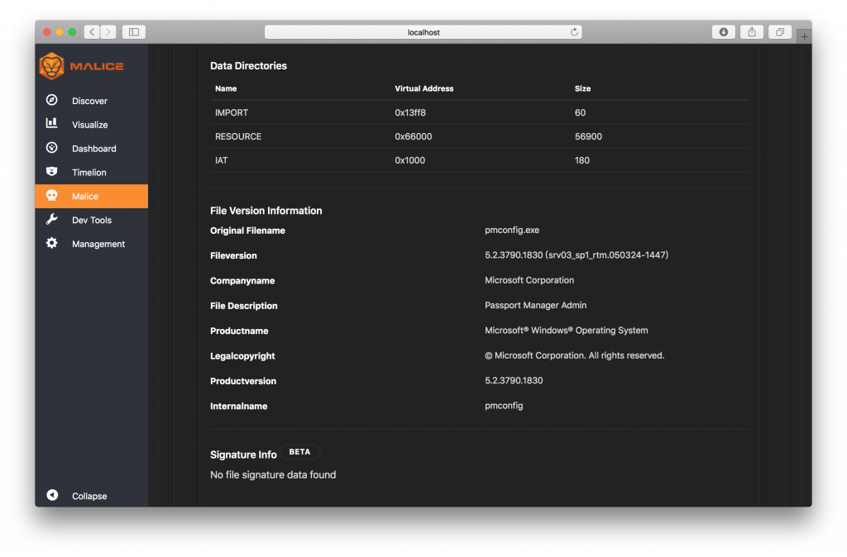Click the Timelion mask icon

coord(52,172)
